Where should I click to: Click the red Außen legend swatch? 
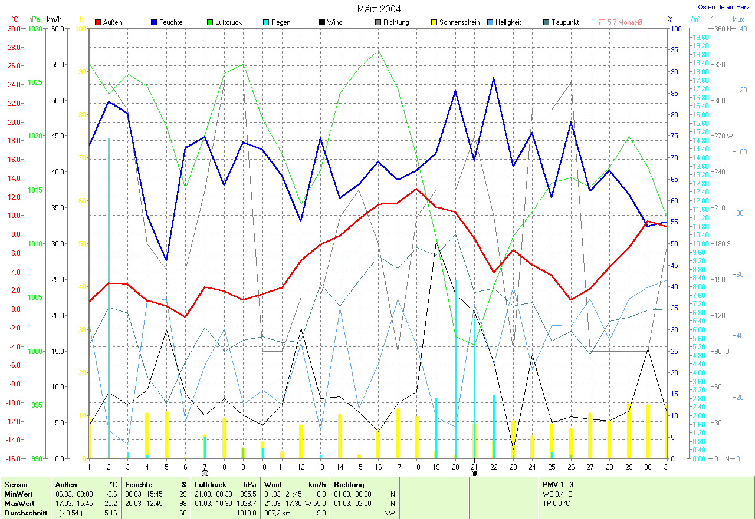point(98,22)
